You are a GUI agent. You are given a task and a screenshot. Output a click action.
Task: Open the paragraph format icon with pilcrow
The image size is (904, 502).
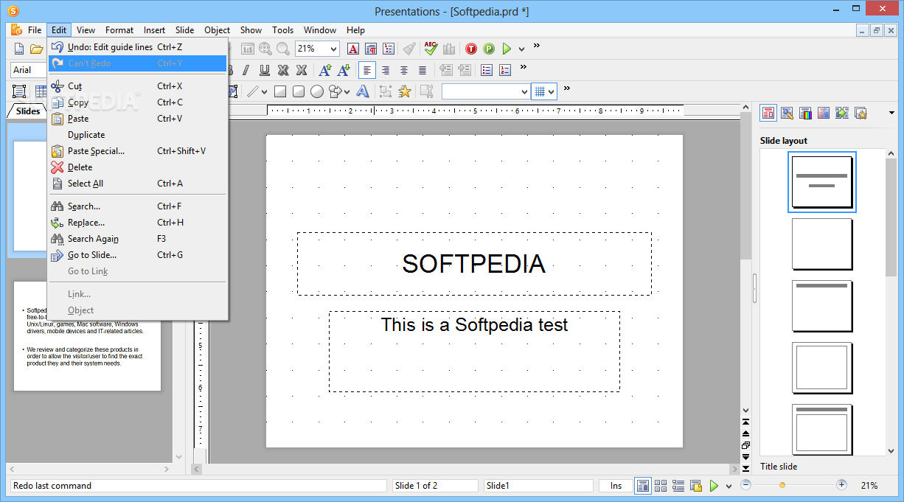point(371,49)
